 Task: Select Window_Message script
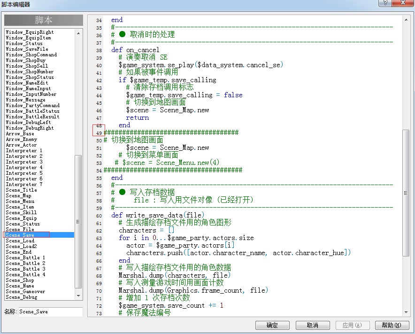(x=26, y=100)
